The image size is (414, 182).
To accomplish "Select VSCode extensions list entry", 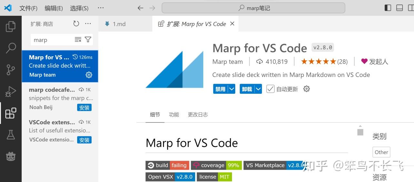I will click(x=60, y=130).
